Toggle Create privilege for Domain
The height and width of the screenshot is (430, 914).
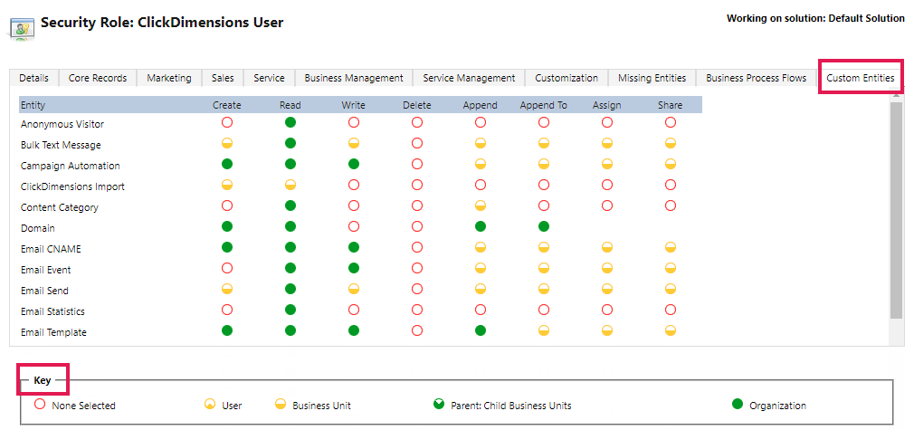227,226
